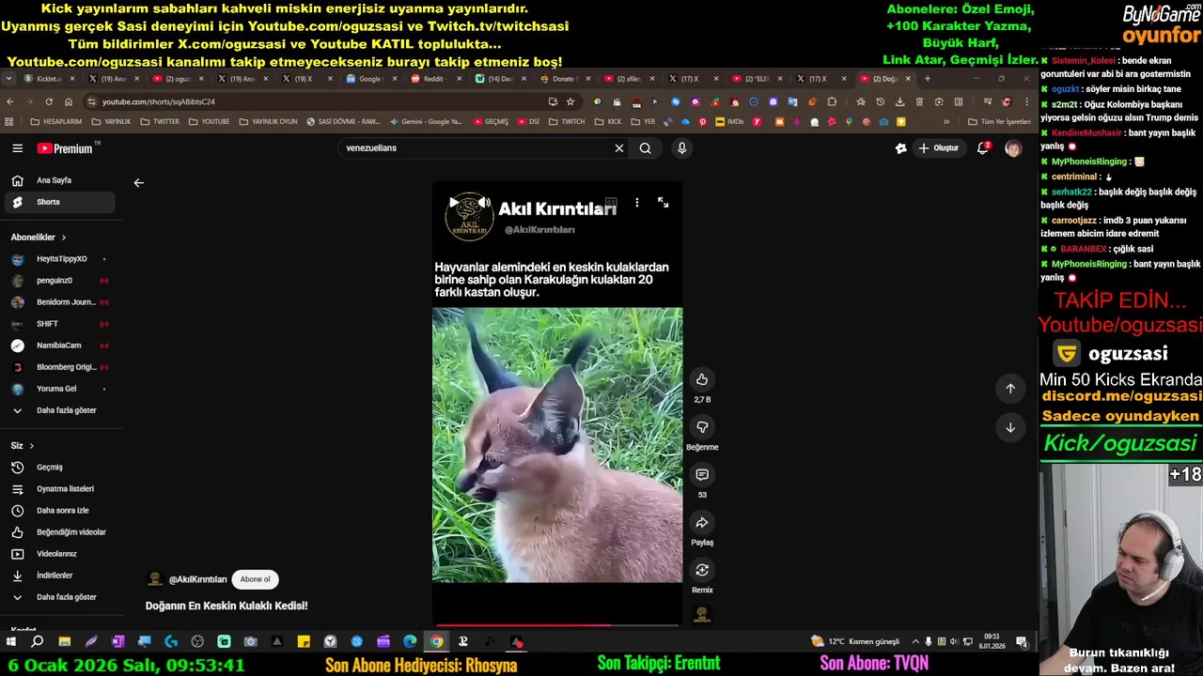Screen dimensions: 1203x676
Task: Open the Windows Start menu
Action: tap(11, 642)
